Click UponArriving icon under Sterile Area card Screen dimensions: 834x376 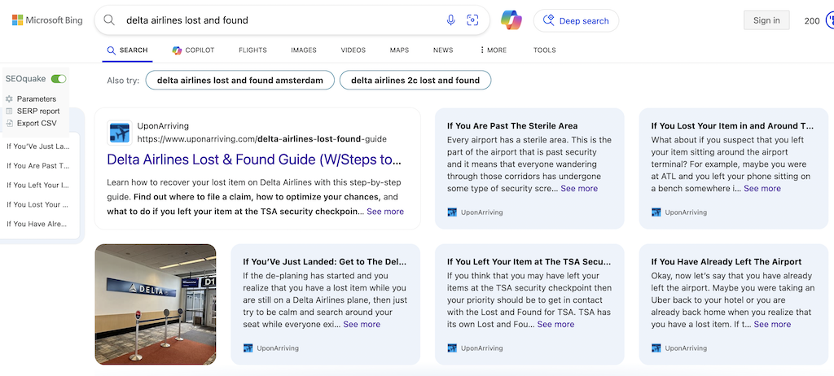point(452,212)
